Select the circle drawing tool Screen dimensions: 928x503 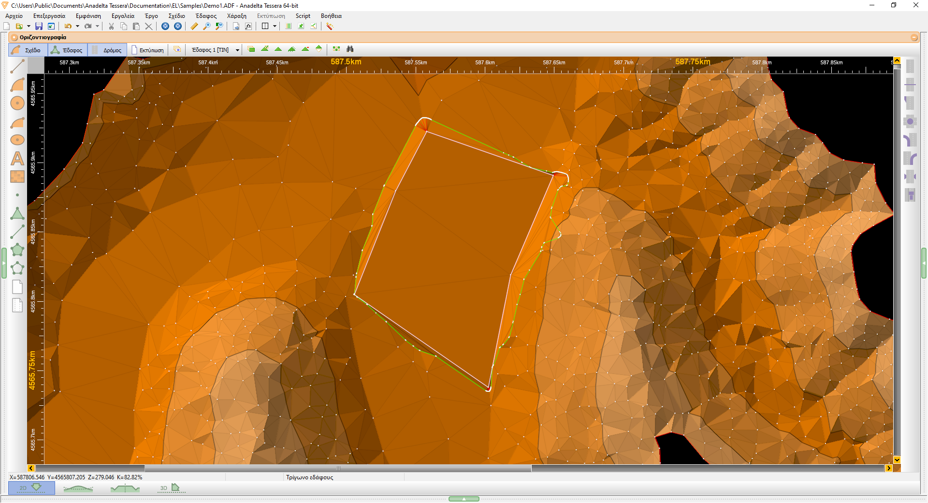tap(17, 103)
